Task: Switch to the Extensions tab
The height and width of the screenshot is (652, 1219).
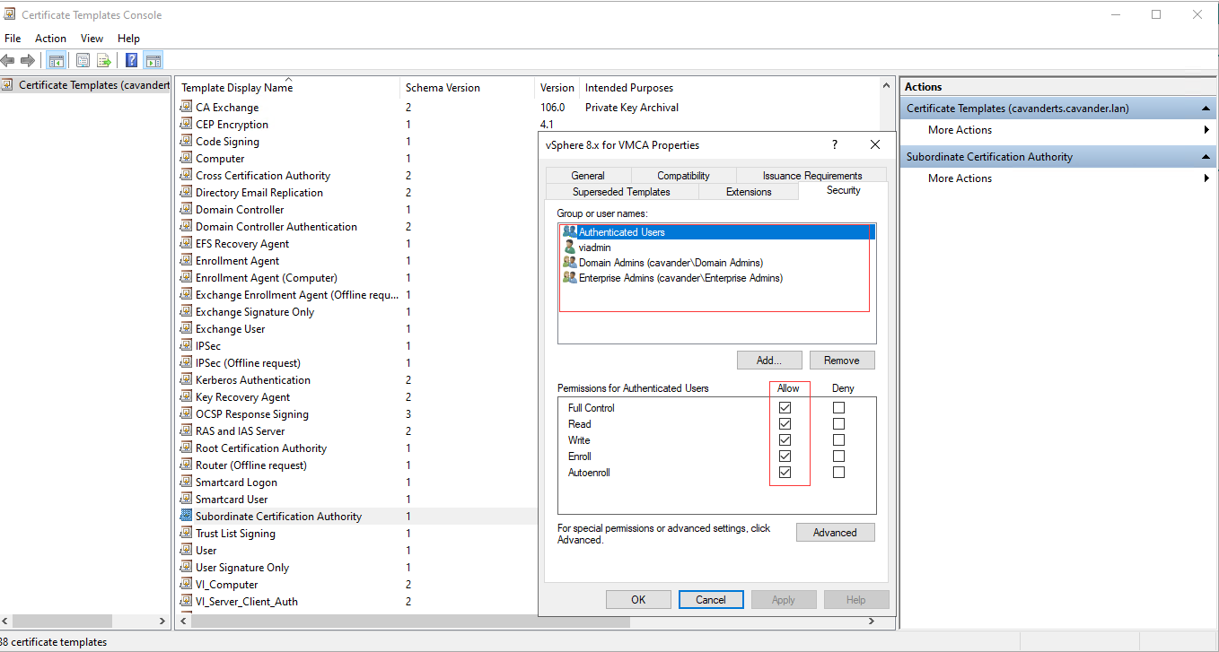Action: (x=749, y=192)
